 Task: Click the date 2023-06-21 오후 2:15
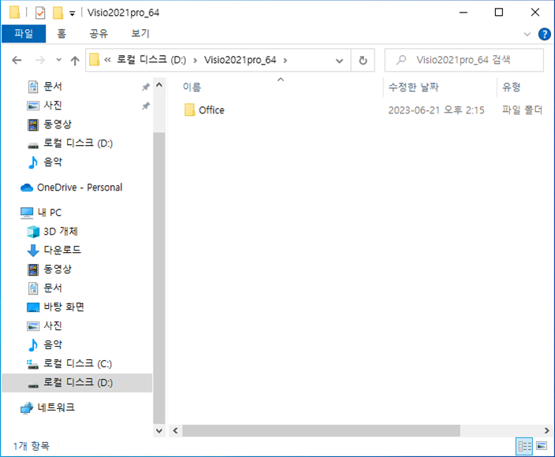pyautogui.click(x=436, y=110)
